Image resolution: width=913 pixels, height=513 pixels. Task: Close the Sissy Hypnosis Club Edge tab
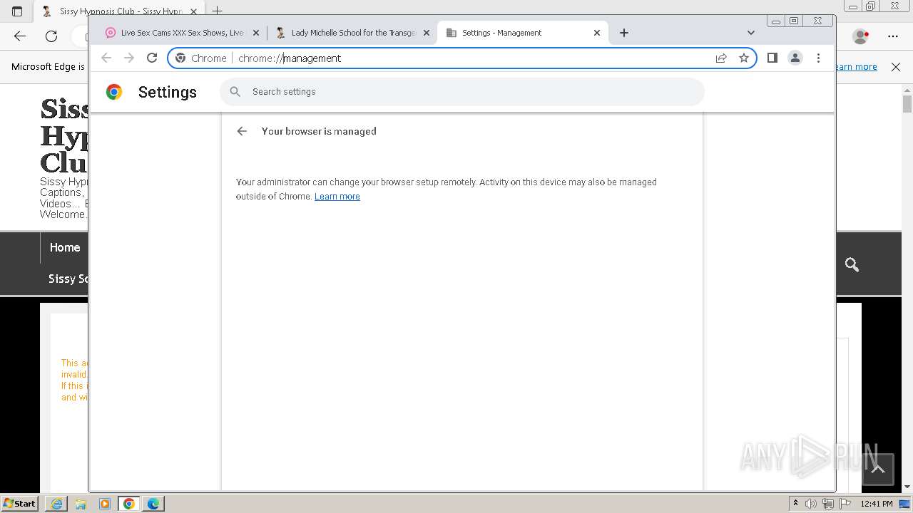pyautogui.click(x=193, y=11)
